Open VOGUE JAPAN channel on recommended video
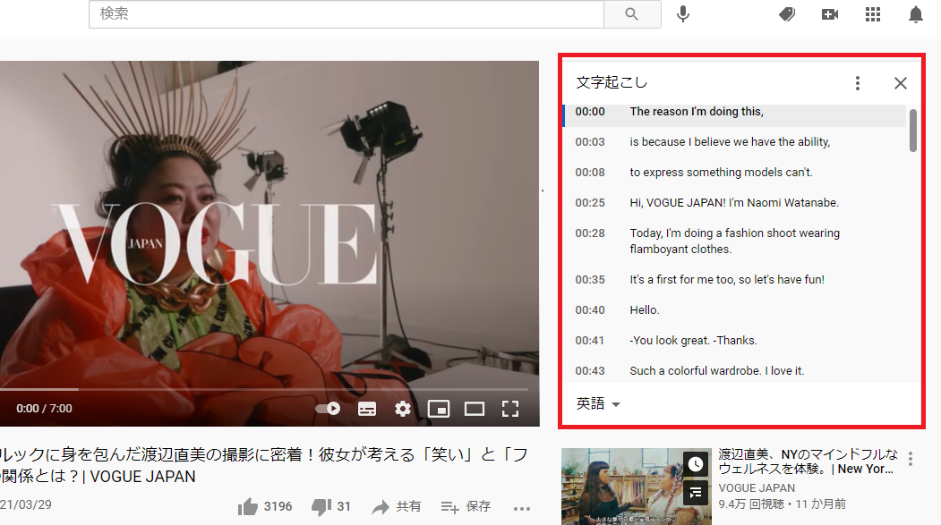 pos(757,488)
